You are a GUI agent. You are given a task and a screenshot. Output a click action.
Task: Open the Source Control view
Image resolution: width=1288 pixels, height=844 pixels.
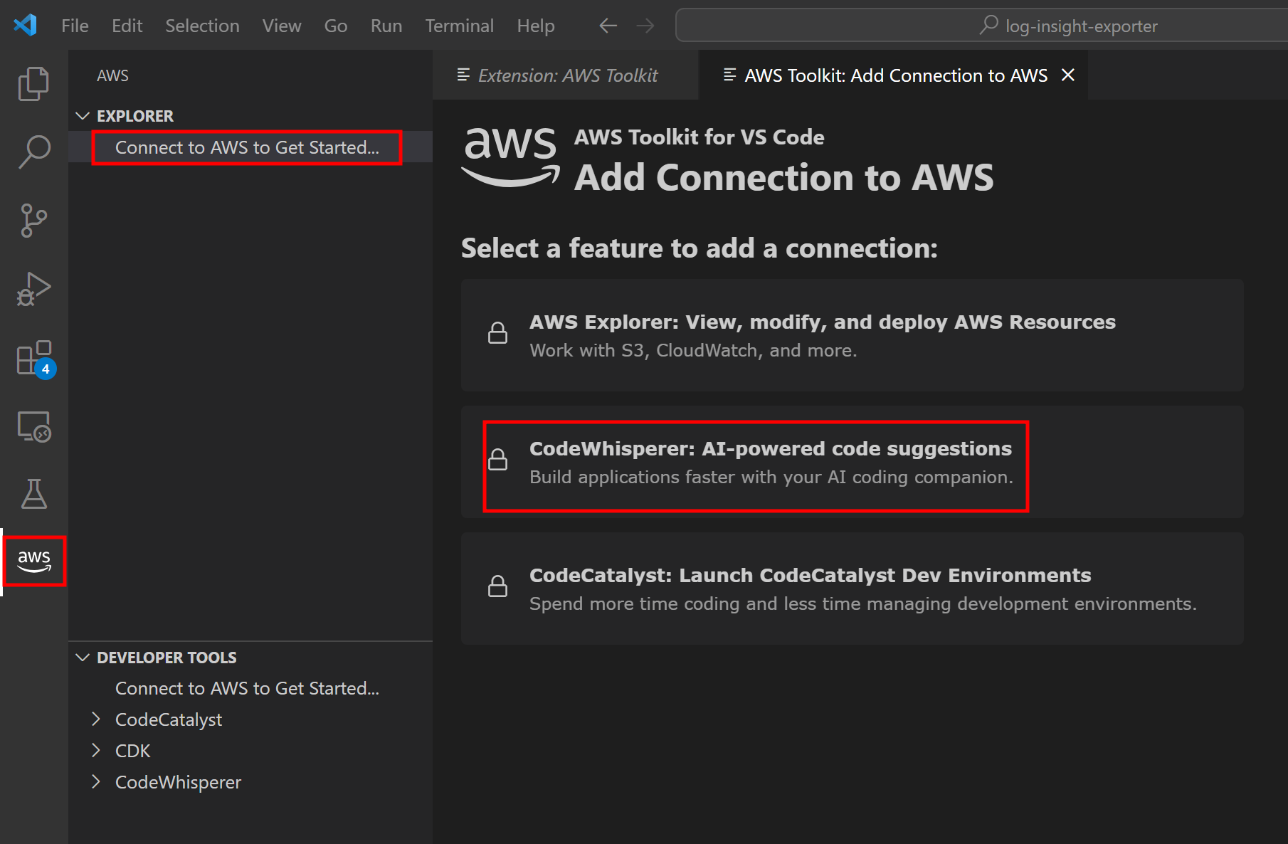pos(33,221)
